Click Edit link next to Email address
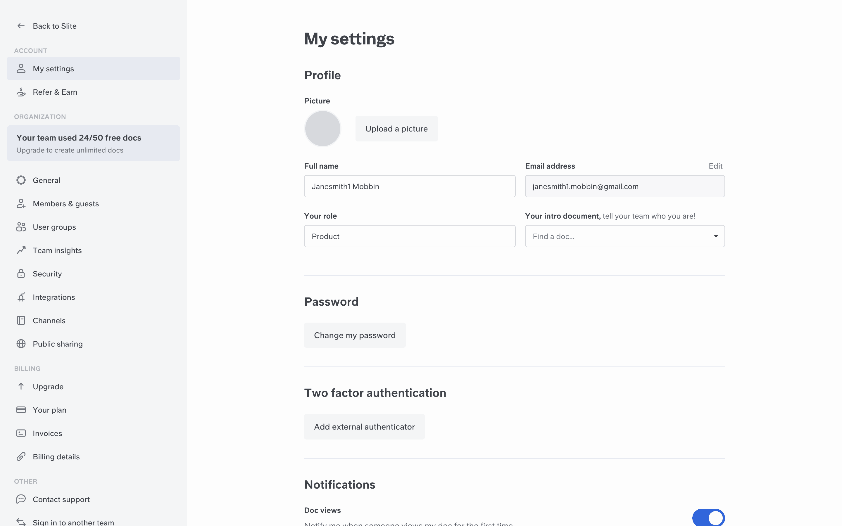842x526 pixels. pos(715,166)
